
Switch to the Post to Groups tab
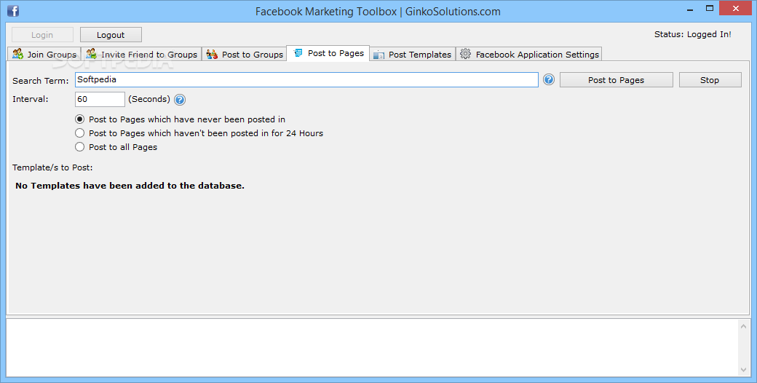tap(245, 54)
